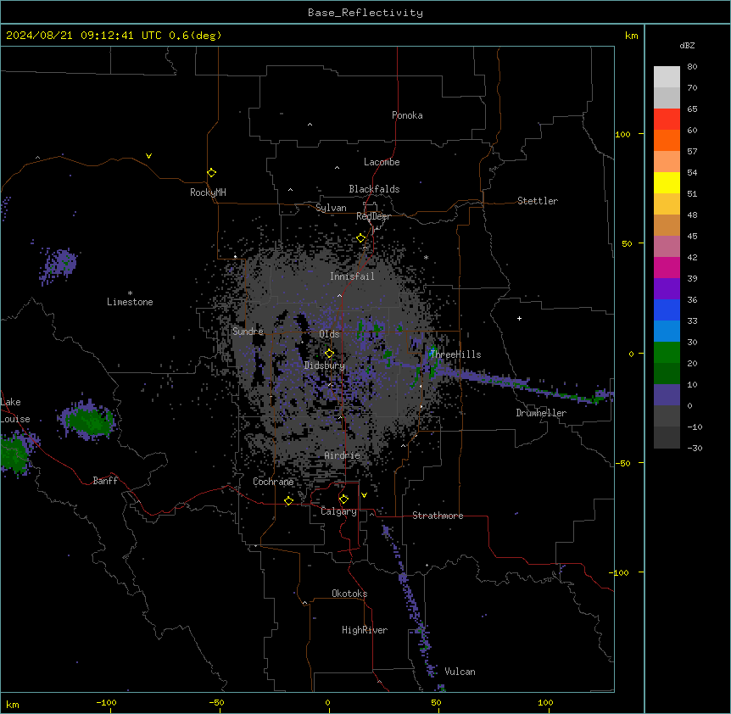
Task: Click the dBZ legend heading
Action: coord(687,45)
